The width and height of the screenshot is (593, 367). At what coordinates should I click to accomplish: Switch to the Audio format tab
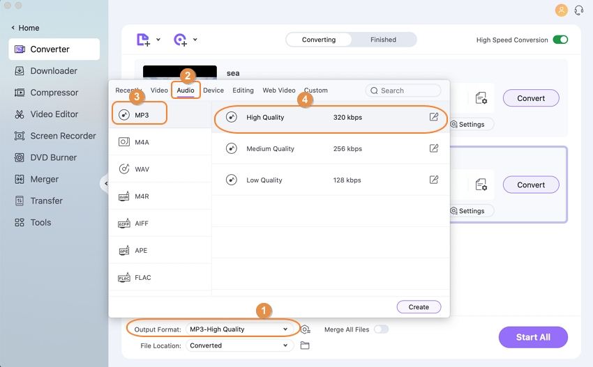coord(186,91)
